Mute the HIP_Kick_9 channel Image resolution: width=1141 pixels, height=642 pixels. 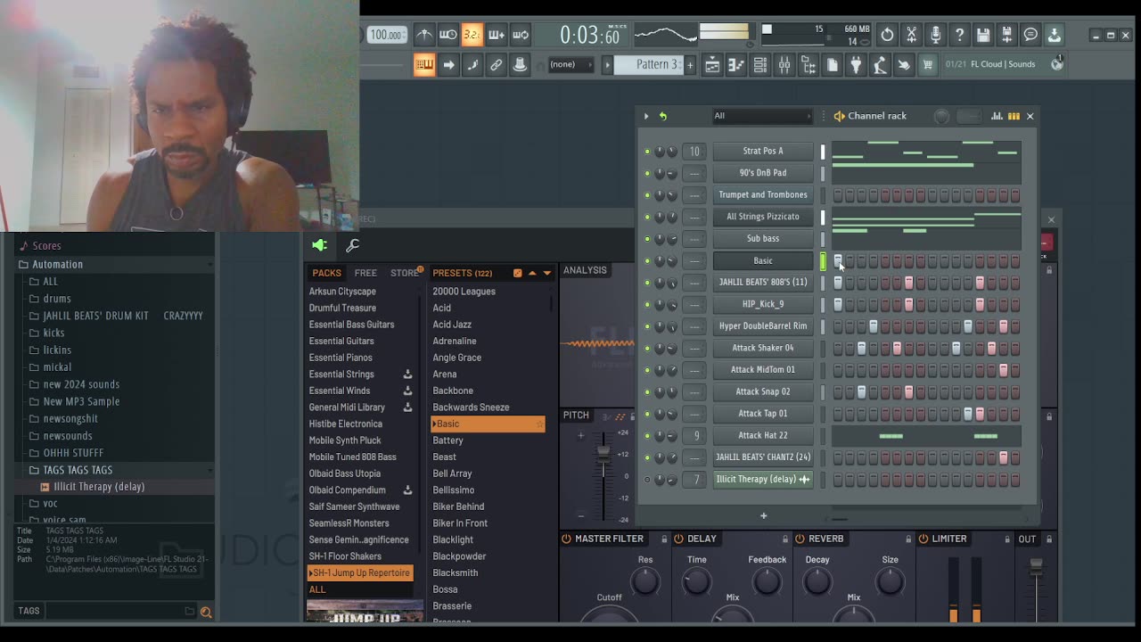click(x=647, y=305)
